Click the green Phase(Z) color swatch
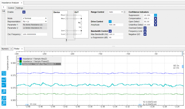This screenshot has width=185, height=109. click(x=21, y=61)
